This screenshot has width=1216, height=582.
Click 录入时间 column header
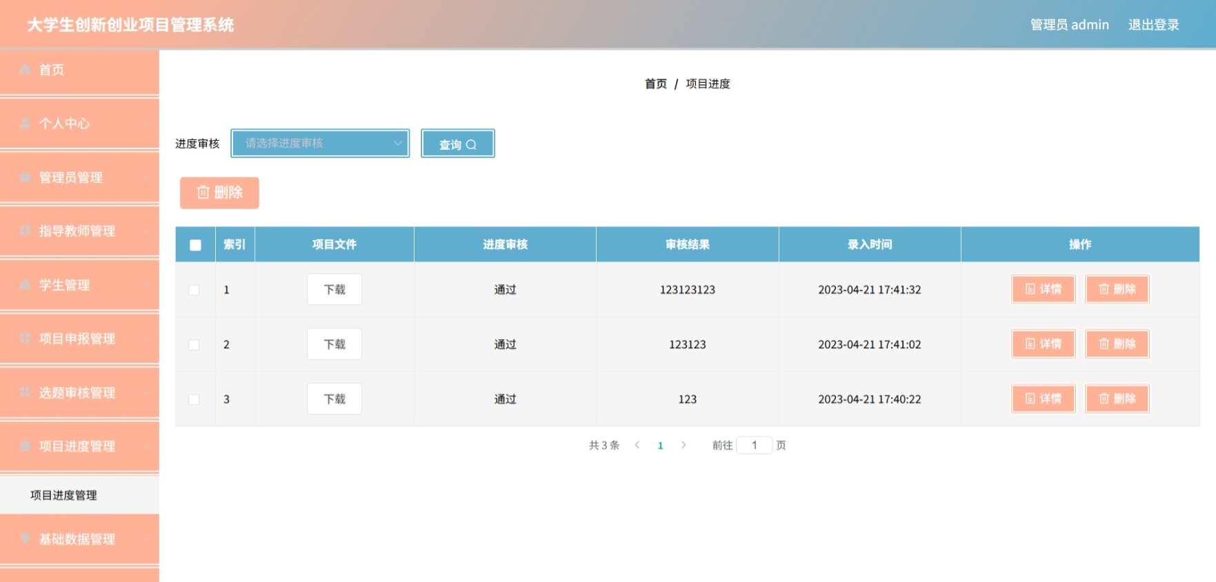pos(870,244)
